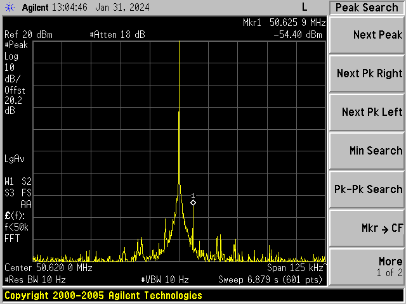Open More 1 of 2 menu page
The height and width of the screenshot is (304, 406).
click(x=367, y=267)
